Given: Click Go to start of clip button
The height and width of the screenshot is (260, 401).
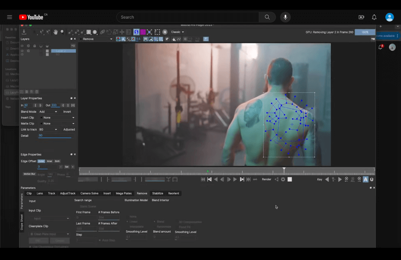Looking at the screenshot, I should point(203,179).
